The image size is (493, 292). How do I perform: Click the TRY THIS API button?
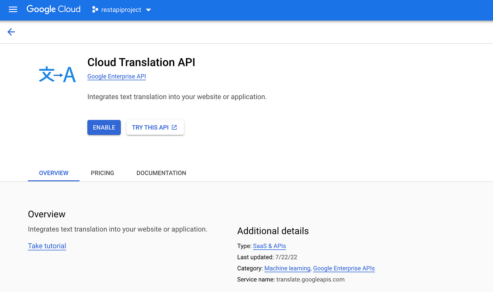tap(155, 128)
